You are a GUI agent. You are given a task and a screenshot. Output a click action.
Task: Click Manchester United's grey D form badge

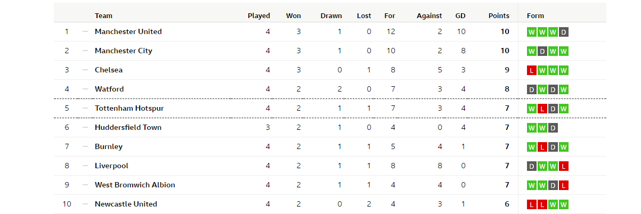(564, 32)
